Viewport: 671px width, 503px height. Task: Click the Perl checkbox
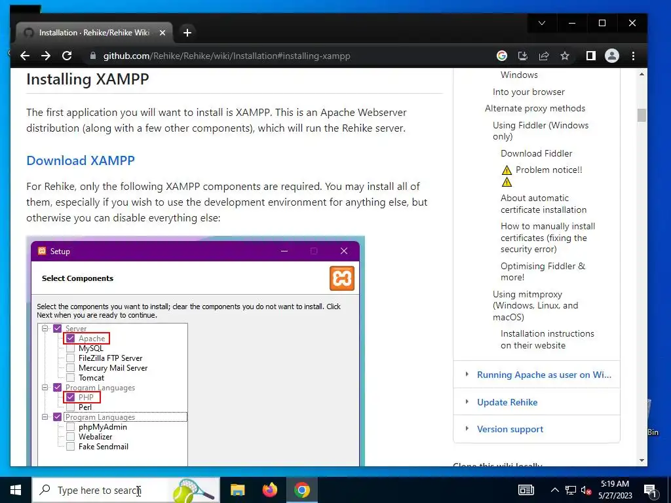click(70, 407)
